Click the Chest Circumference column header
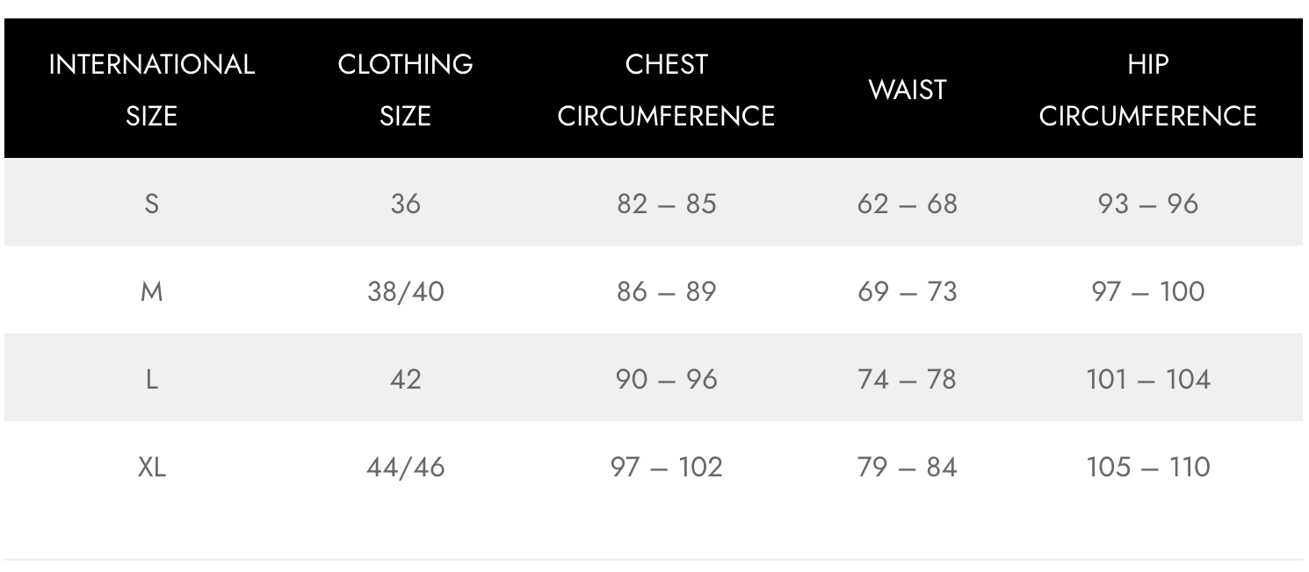The width and height of the screenshot is (1309, 572). (x=666, y=89)
